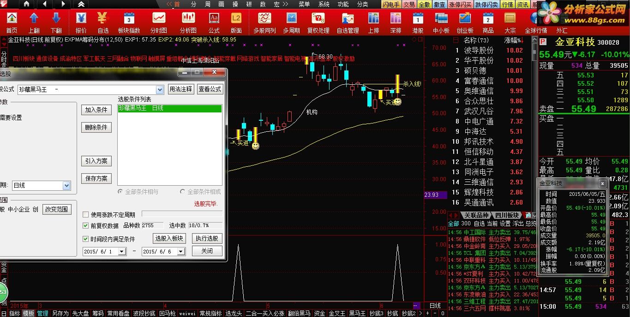The width and height of the screenshot is (630, 317).
Task: Open the 菜单 menu
Action: point(304,4)
